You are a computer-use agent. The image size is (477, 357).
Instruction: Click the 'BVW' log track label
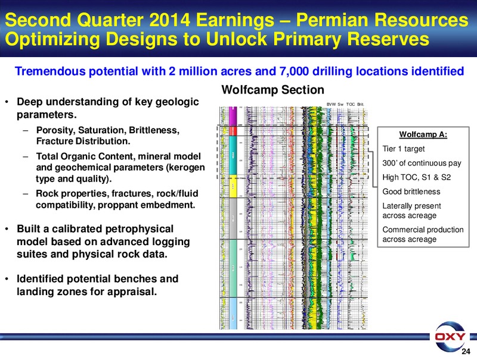pos(331,104)
